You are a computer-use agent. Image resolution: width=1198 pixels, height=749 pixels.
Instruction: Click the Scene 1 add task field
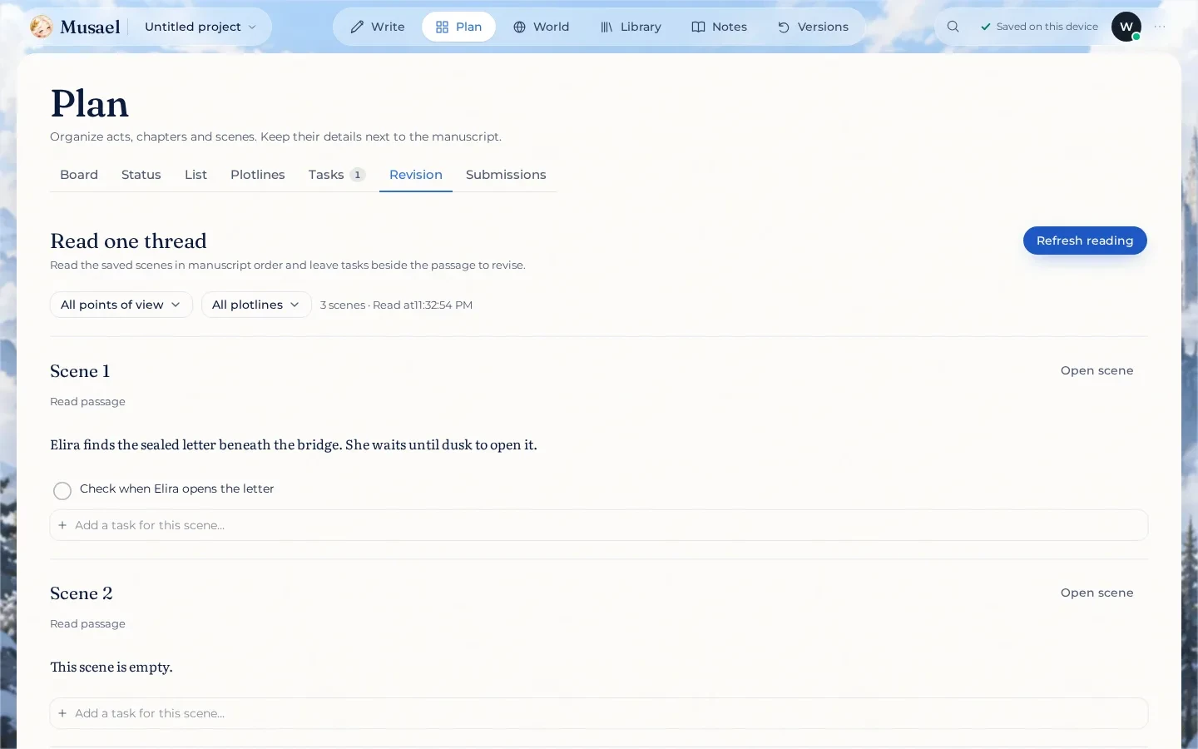(x=599, y=525)
